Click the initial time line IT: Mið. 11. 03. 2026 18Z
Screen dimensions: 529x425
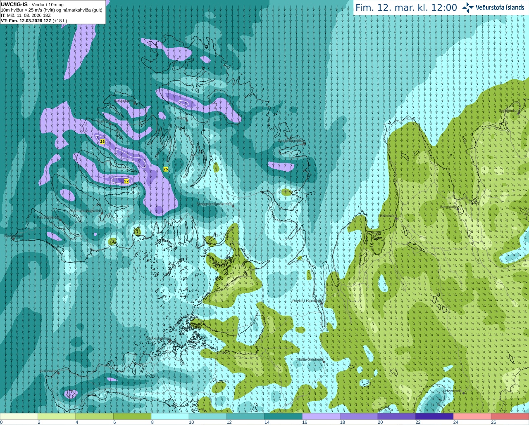26,15
